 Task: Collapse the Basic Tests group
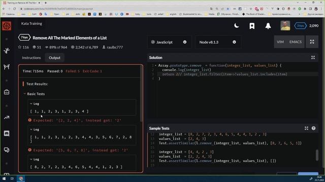(25, 94)
